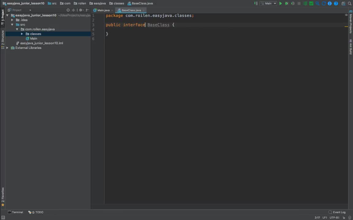This screenshot has width=353, height=220.
Task: Click the gray stop button in toolbar
Action: click(x=299, y=4)
